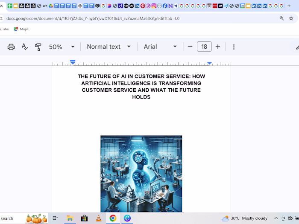Open the three-dot more options menu
299x224 pixels.
tap(234, 47)
